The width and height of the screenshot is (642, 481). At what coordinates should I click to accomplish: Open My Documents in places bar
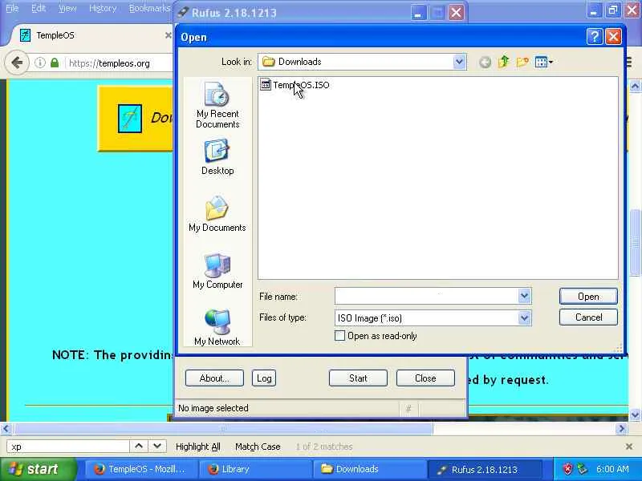tap(217, 214)
